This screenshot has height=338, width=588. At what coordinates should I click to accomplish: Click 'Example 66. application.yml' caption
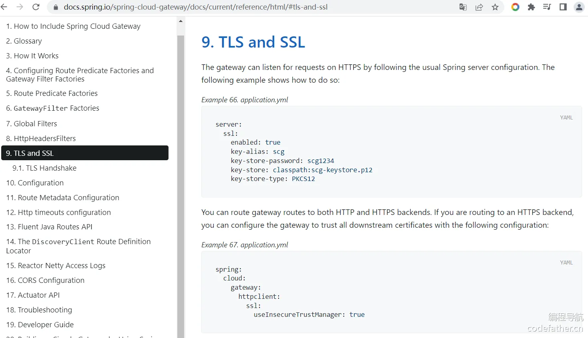coord(245,100)
